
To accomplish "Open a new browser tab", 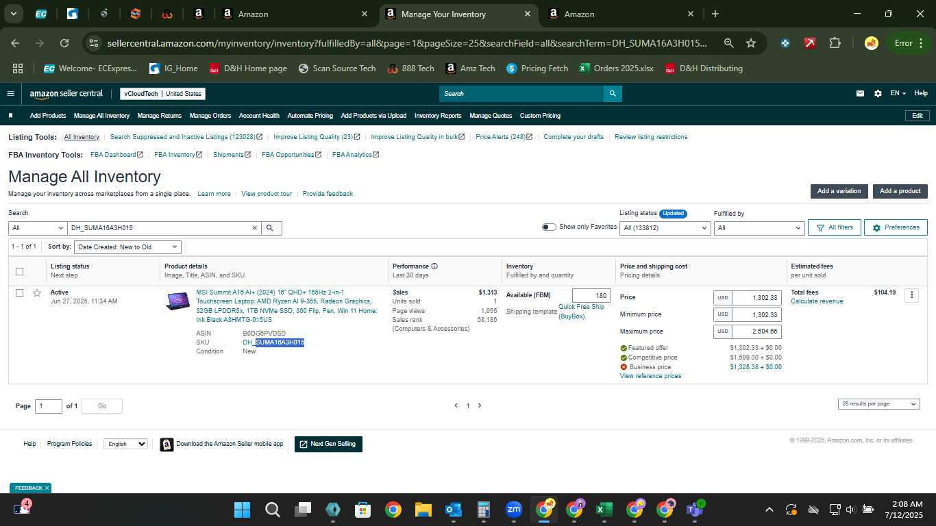I will pos(715,14).
